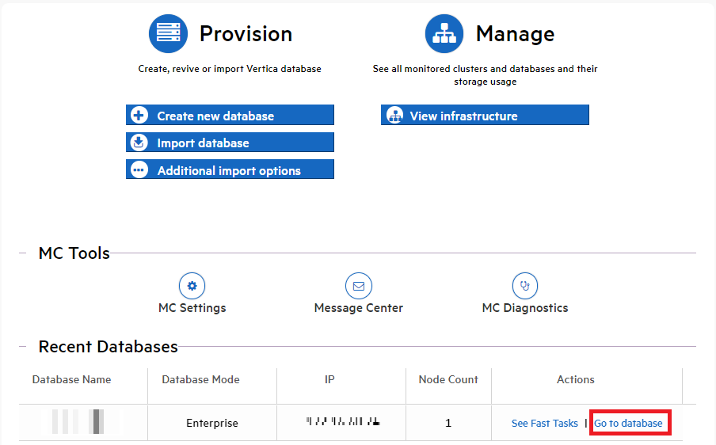Image resolution: width=716 pixels, height=445 pixels.
Task: Expand Additional import options
Action: pos(229,170)
